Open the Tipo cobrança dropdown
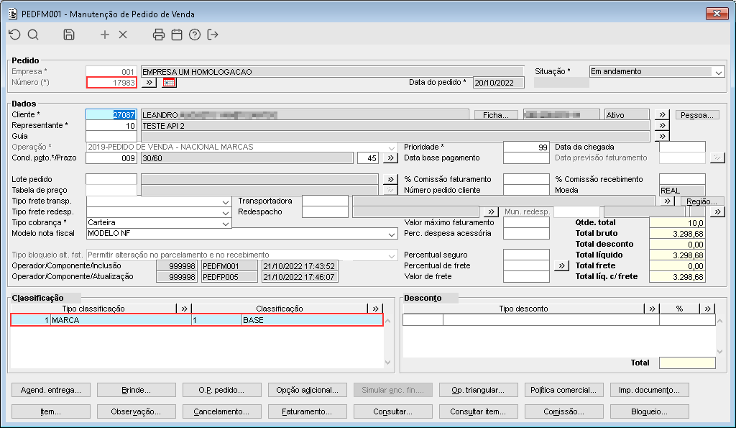This screenshot has height=428, width=736. tap(226, 223)
